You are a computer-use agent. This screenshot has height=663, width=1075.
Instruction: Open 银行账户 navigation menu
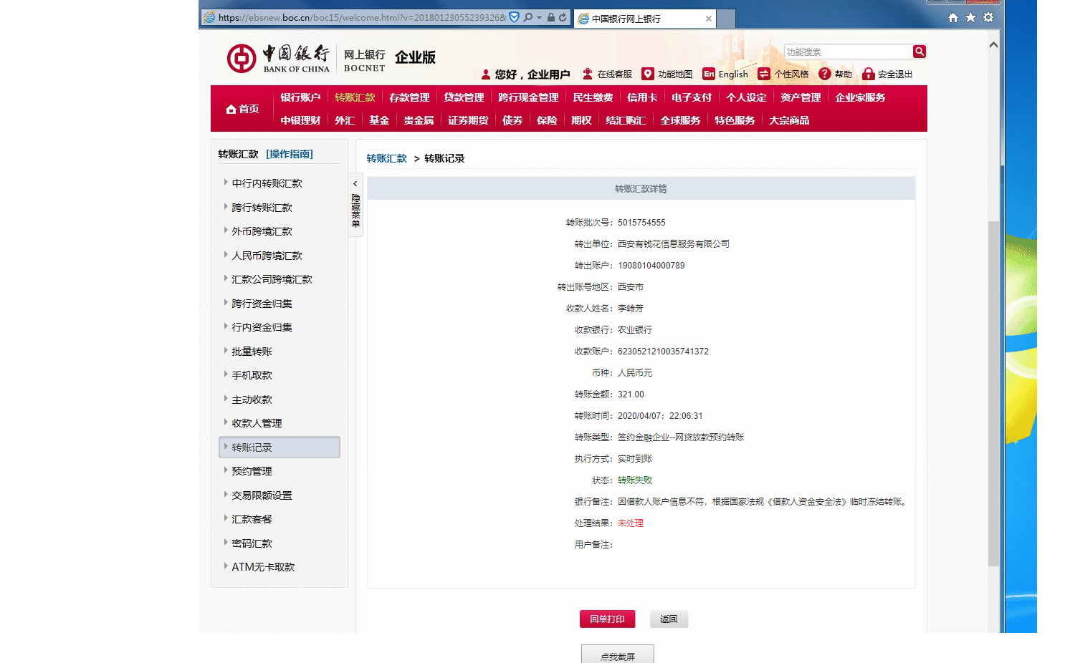click(x=300, y=97)
